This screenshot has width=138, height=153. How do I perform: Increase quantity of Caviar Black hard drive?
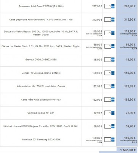[x=113, y=45]
